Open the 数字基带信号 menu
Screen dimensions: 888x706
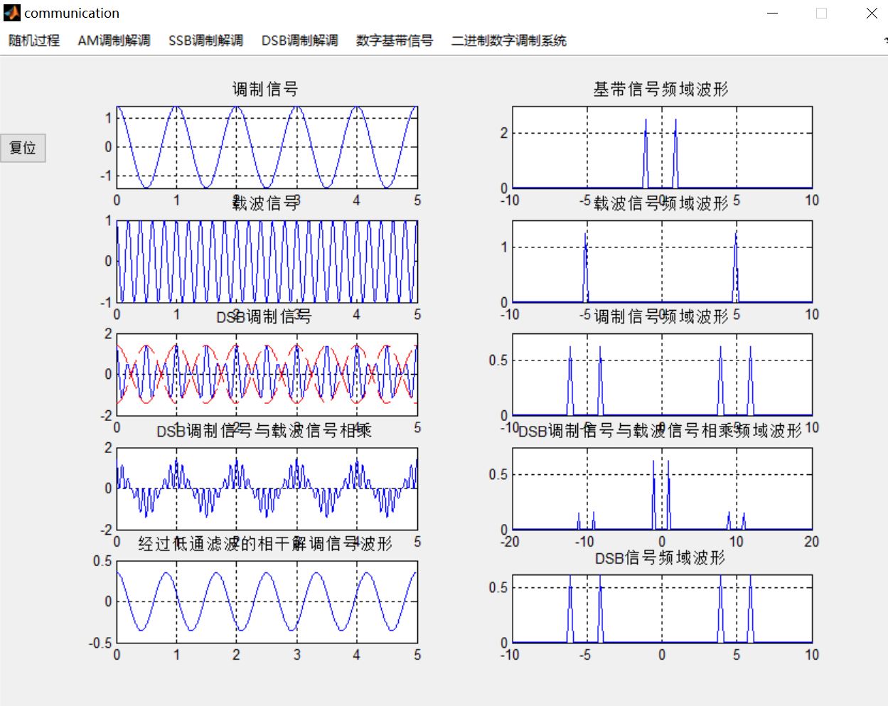coord(395,41)
